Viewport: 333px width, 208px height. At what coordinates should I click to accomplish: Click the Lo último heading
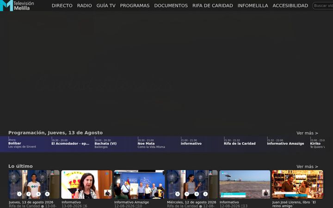pos(20,166)
